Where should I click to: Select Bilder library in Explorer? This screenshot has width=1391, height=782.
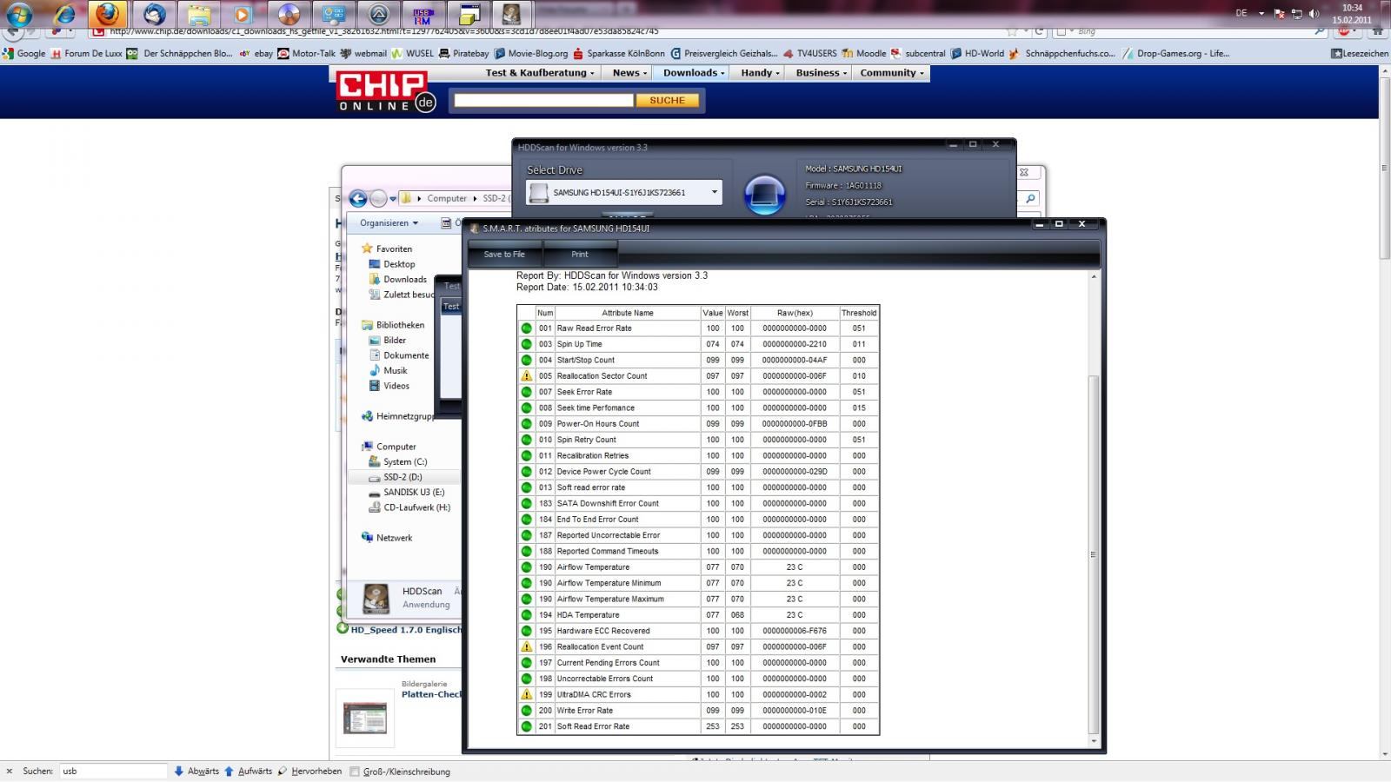(x=387, y=341)
